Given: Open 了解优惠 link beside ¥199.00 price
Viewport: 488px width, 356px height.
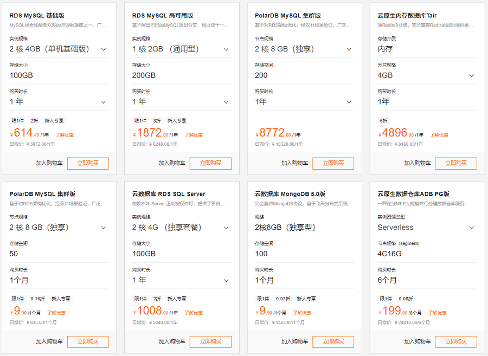Looking at the screenshot, I should [x=437, y=313].
